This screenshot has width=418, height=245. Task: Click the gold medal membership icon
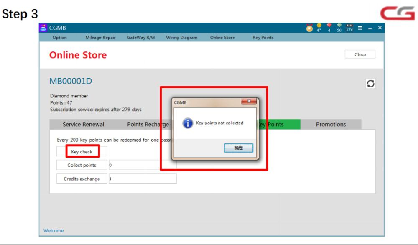tap(309, 28)
